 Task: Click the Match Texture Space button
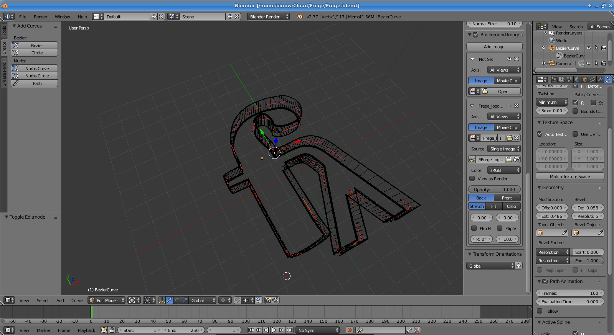coord(570,176)
